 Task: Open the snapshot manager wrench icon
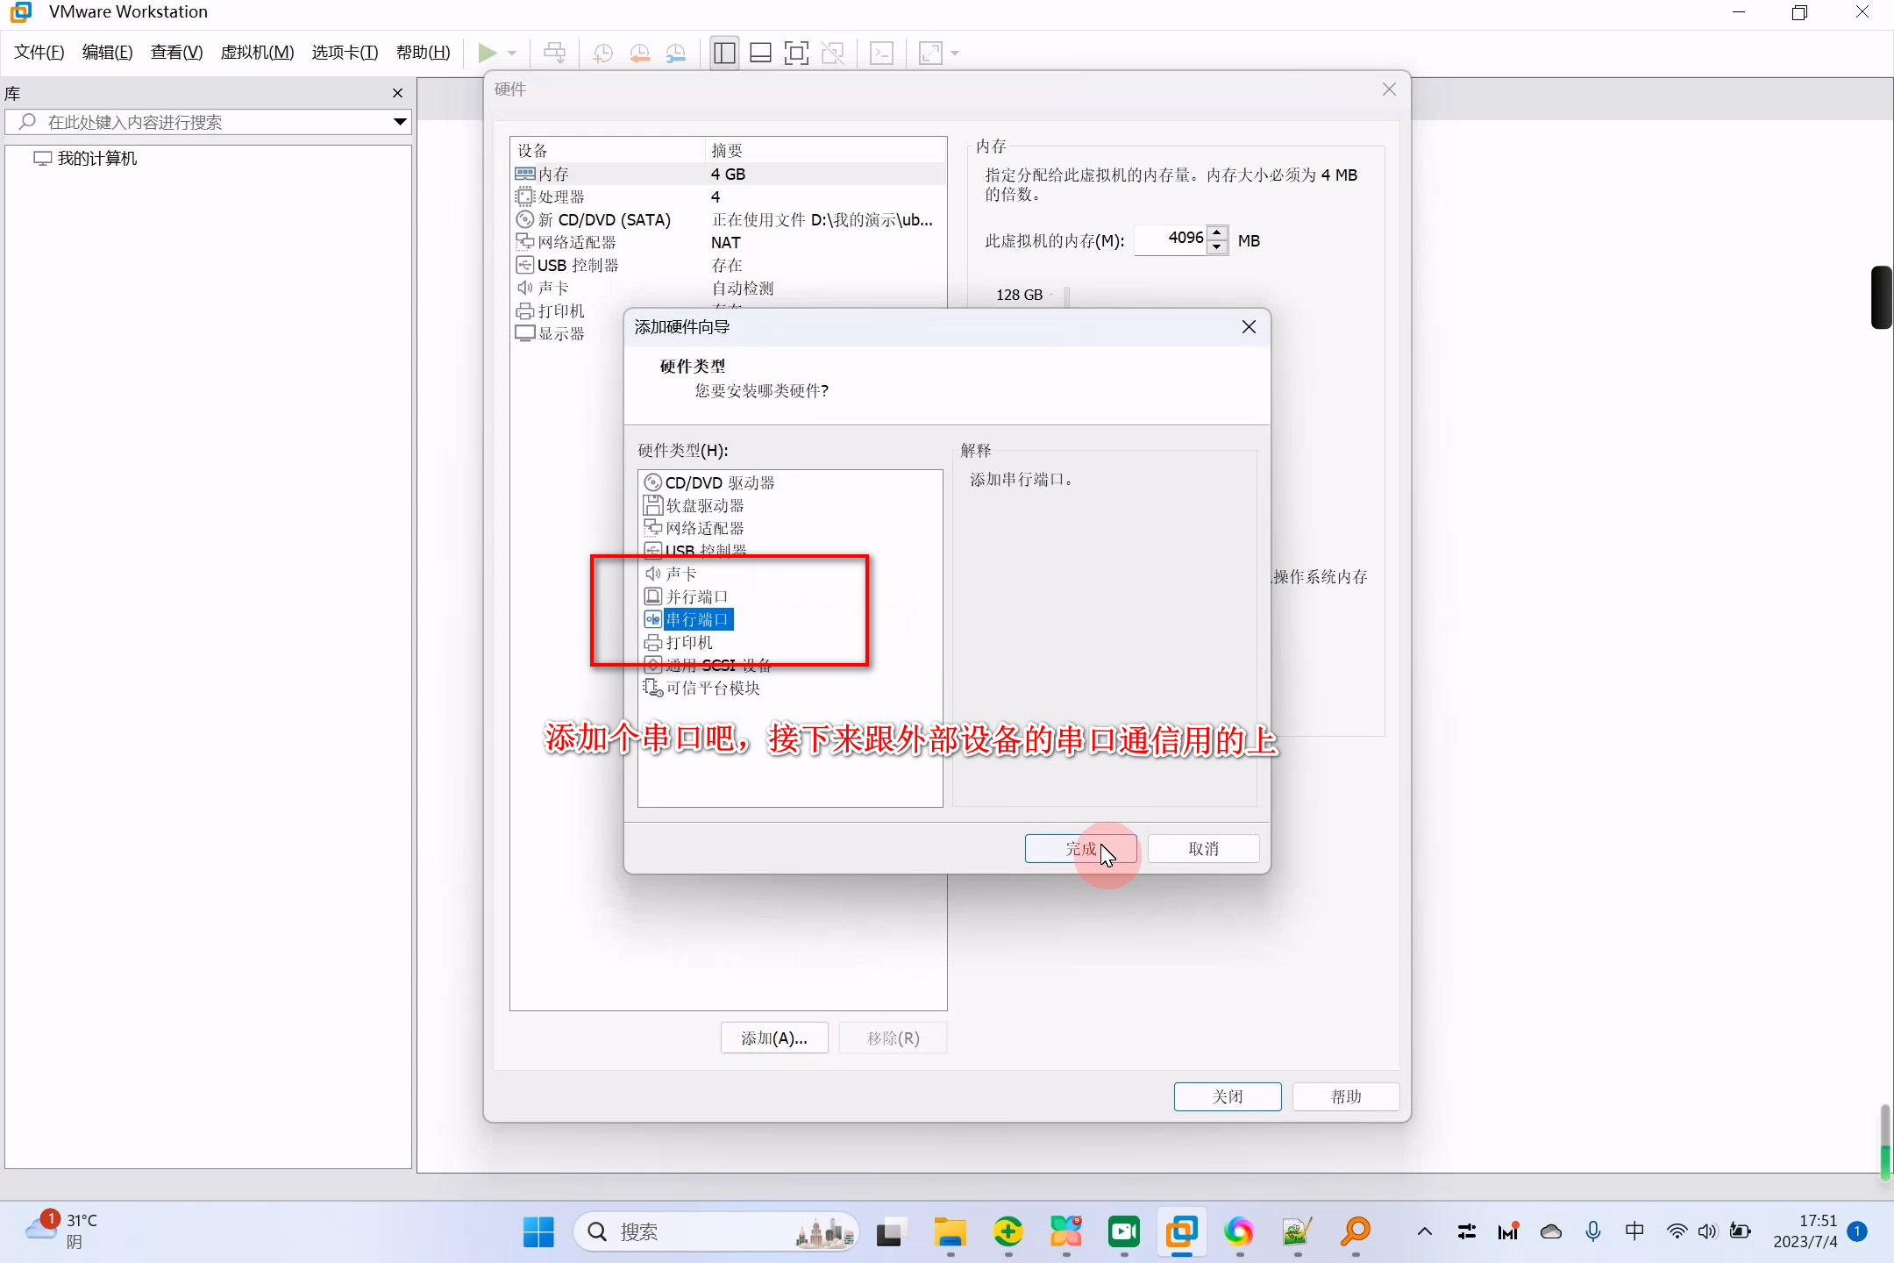(676, 54)
